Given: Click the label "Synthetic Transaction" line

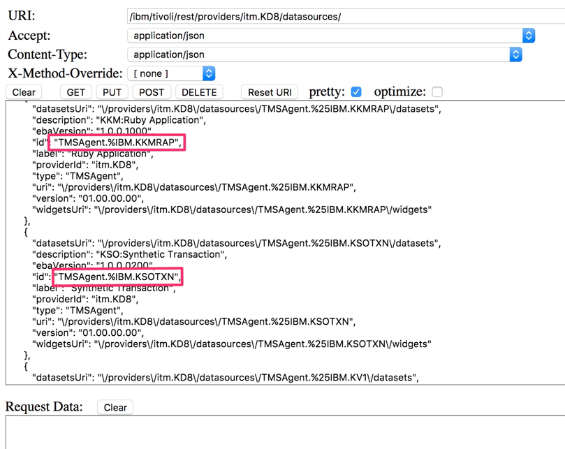Looking at the screenshot, I should tap(104, 288).
